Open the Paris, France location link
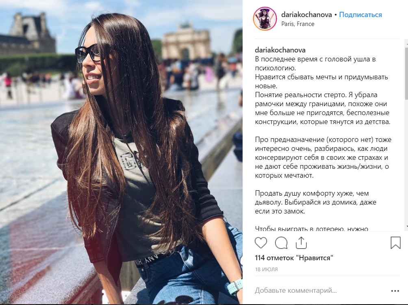The width and height of the screenshot is (408, 305). click(298, 24)
